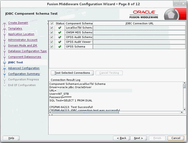Select the OPSS Schema name cell
The image size is (188, 143).
[79, 46]
